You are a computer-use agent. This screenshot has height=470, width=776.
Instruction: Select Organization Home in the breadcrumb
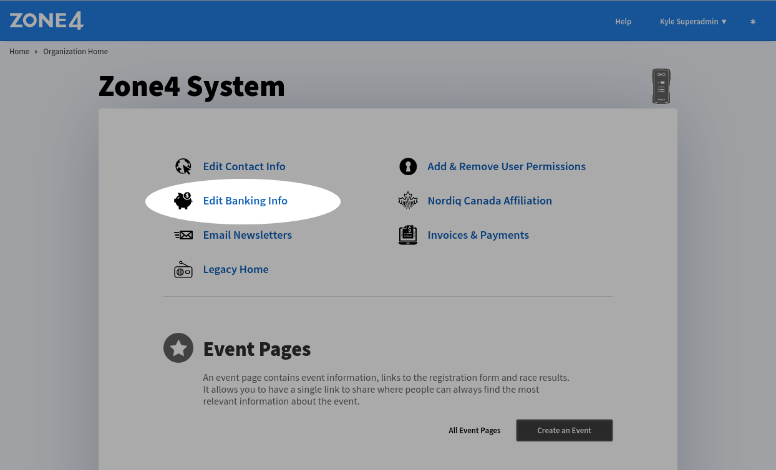(75, 51)
